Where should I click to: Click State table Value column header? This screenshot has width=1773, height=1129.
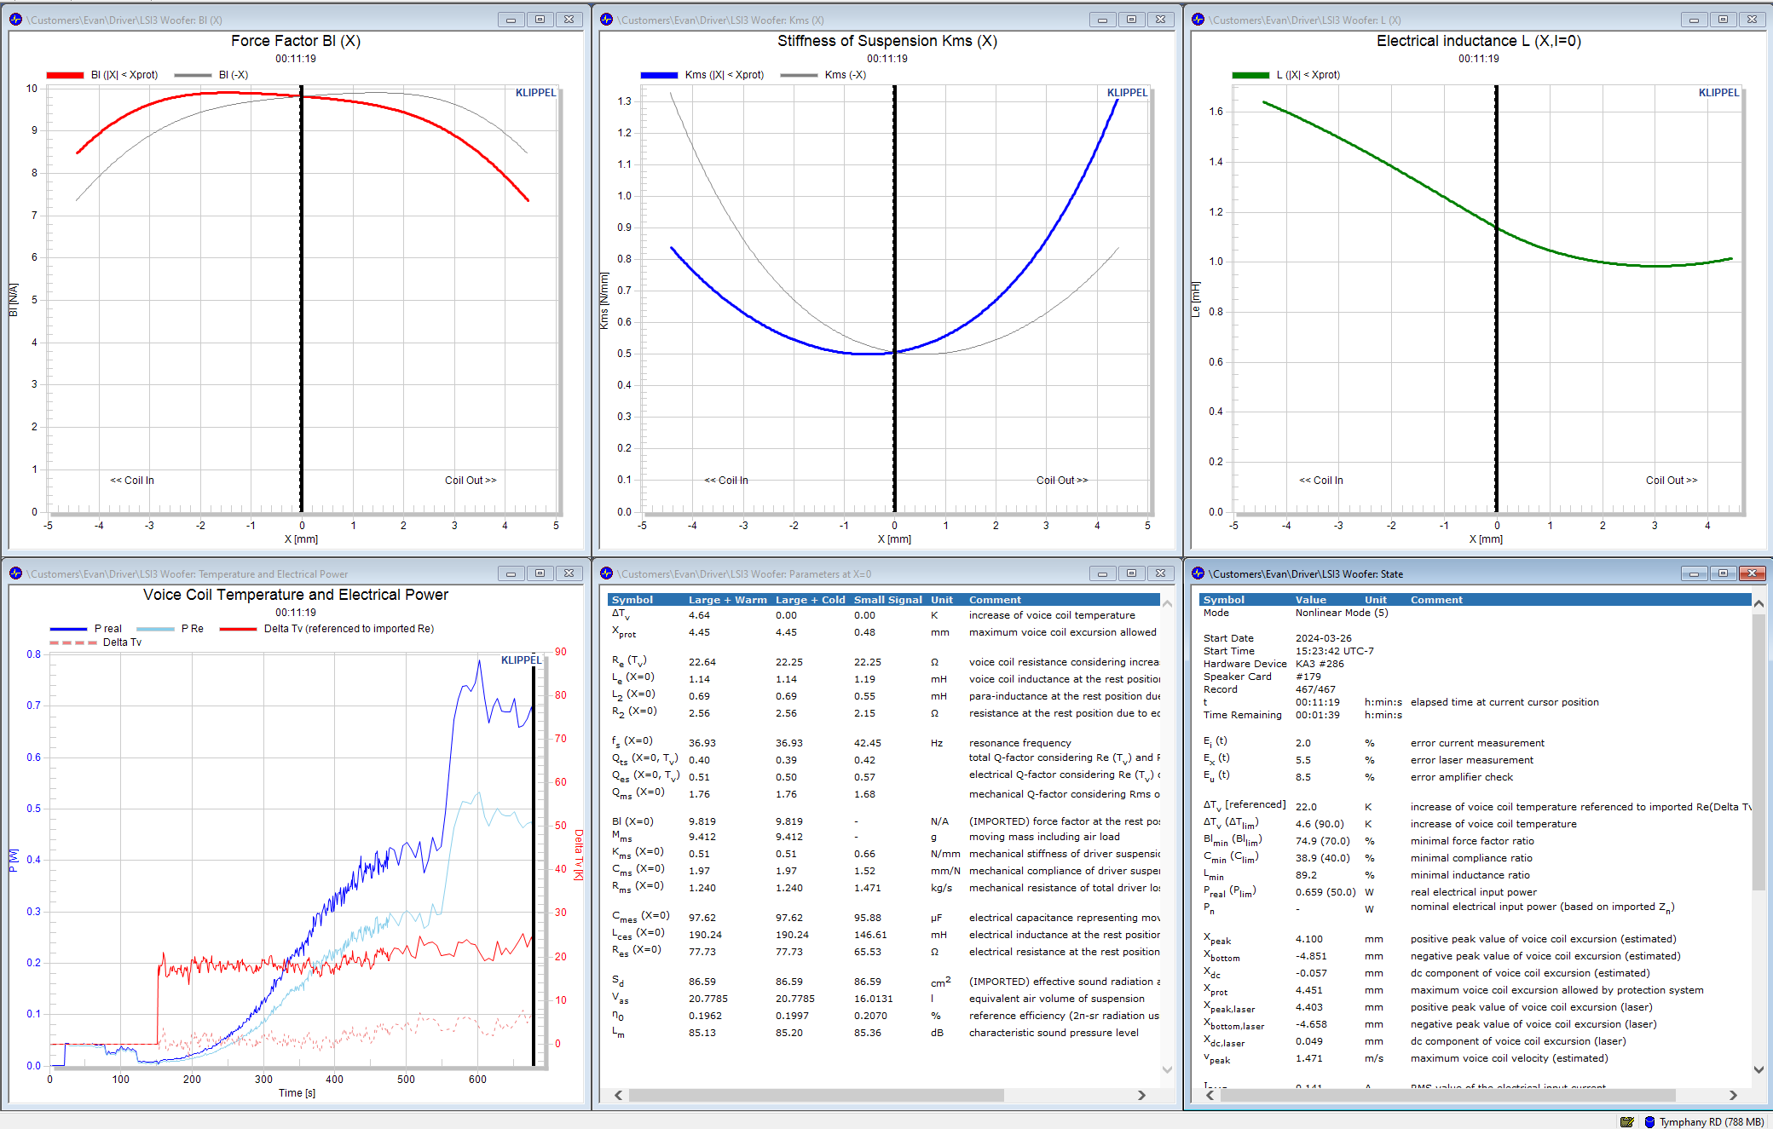click(x=1310, y=600)
